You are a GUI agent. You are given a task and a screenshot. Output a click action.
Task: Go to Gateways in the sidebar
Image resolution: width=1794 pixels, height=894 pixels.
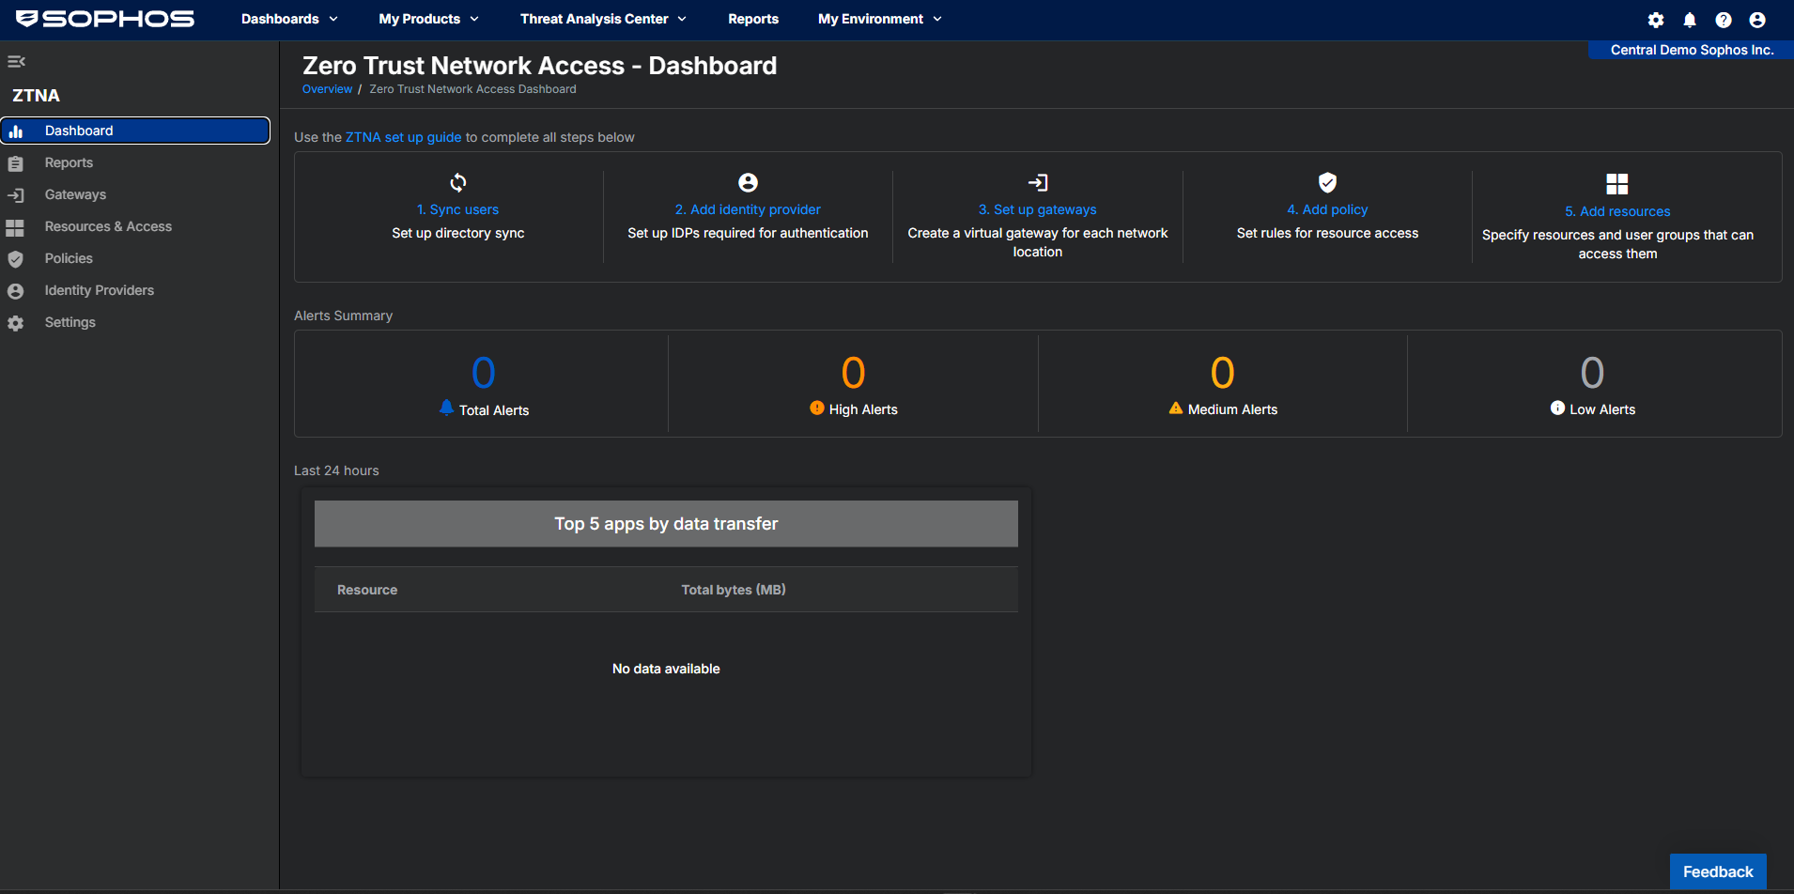75,194
